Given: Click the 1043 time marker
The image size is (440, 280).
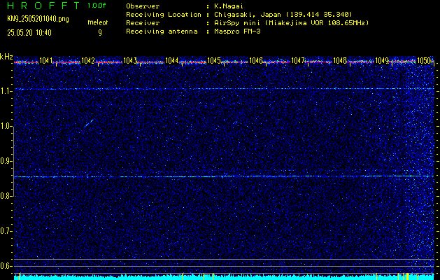Looking at the screenshot, I should 130,60.
